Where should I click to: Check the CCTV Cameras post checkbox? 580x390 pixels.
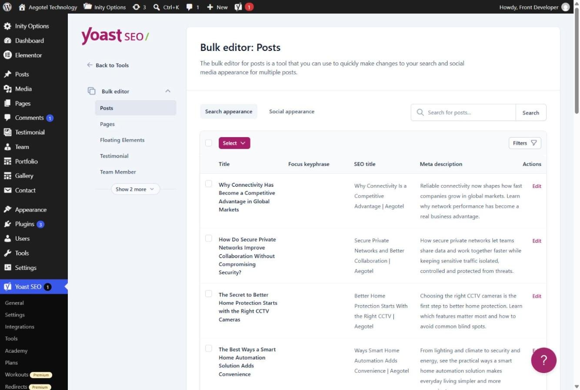point(209,294)
